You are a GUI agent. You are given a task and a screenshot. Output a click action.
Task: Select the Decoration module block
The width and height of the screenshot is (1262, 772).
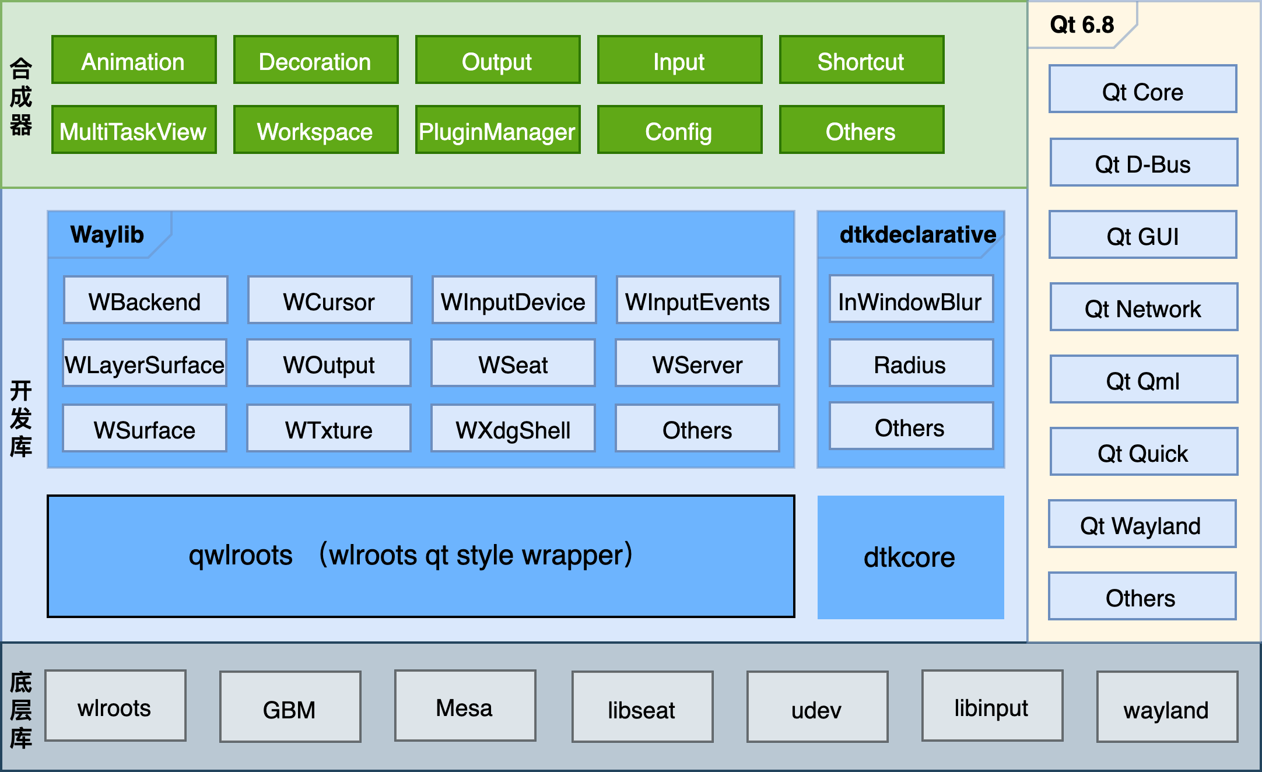316,60
